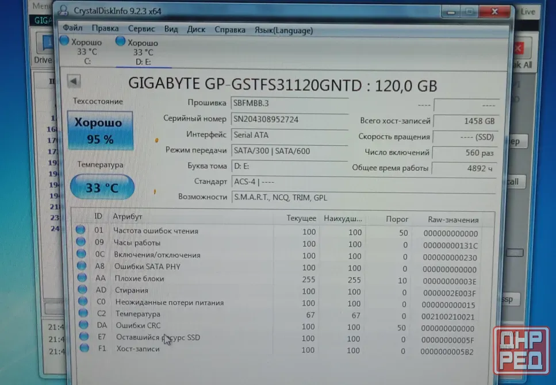Click status icon of row A8 Ошибки SATA PHY
556x385 pixels.
pos(82,265)
